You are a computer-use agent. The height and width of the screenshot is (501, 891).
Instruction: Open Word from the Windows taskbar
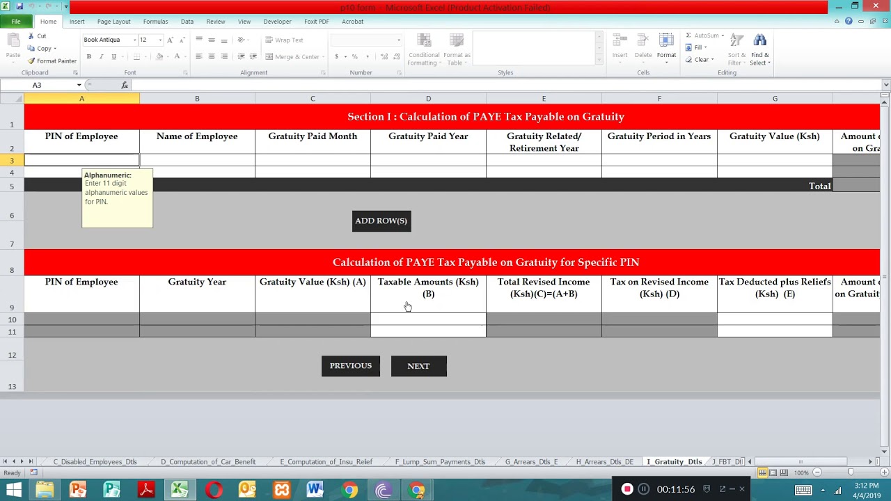[315, 490]
